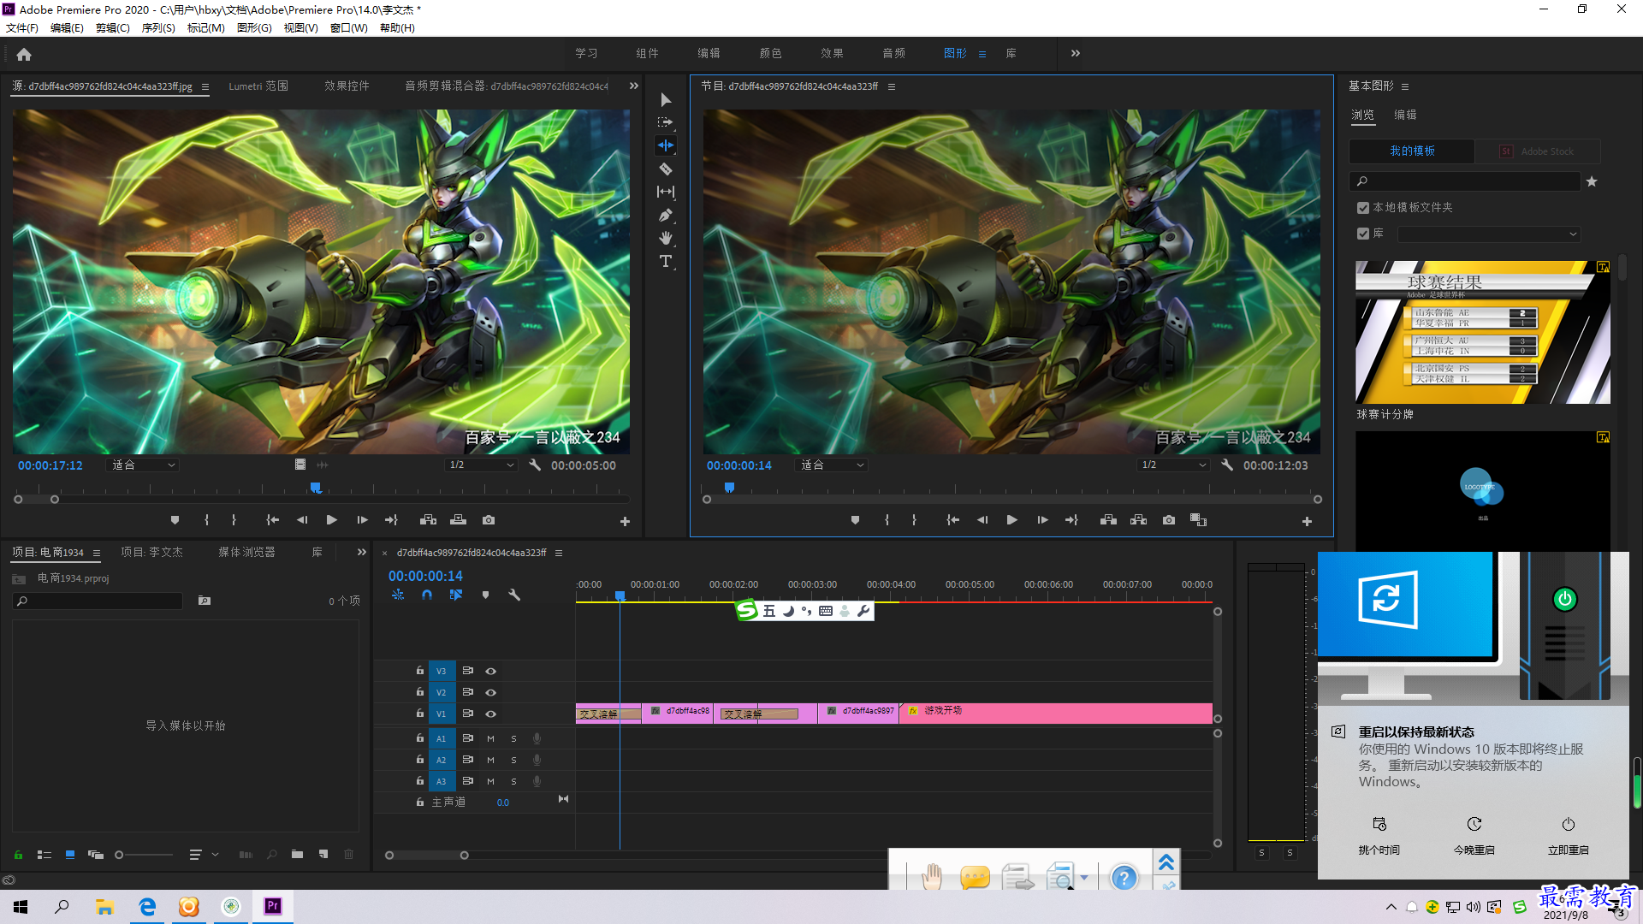Toggle lock on A3 track
The height and width of the screenshot is (924, 1643).
(420, 780)
